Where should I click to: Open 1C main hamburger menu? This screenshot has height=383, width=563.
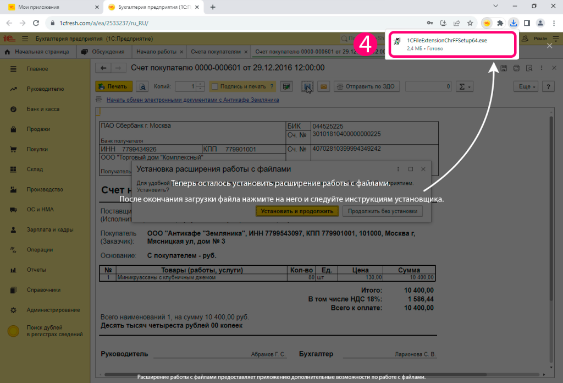(x=25, y=39)
